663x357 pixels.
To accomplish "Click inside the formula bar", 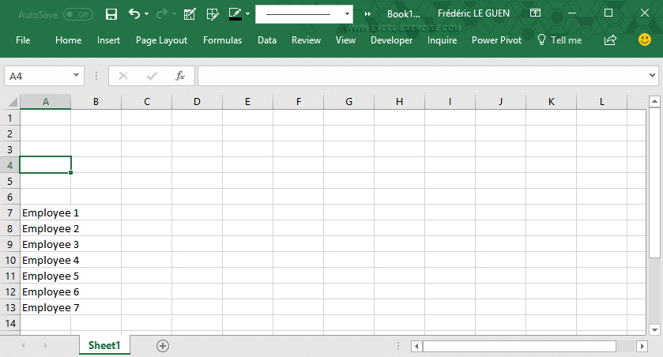I will pyautogui.click(x=422, y=76).
